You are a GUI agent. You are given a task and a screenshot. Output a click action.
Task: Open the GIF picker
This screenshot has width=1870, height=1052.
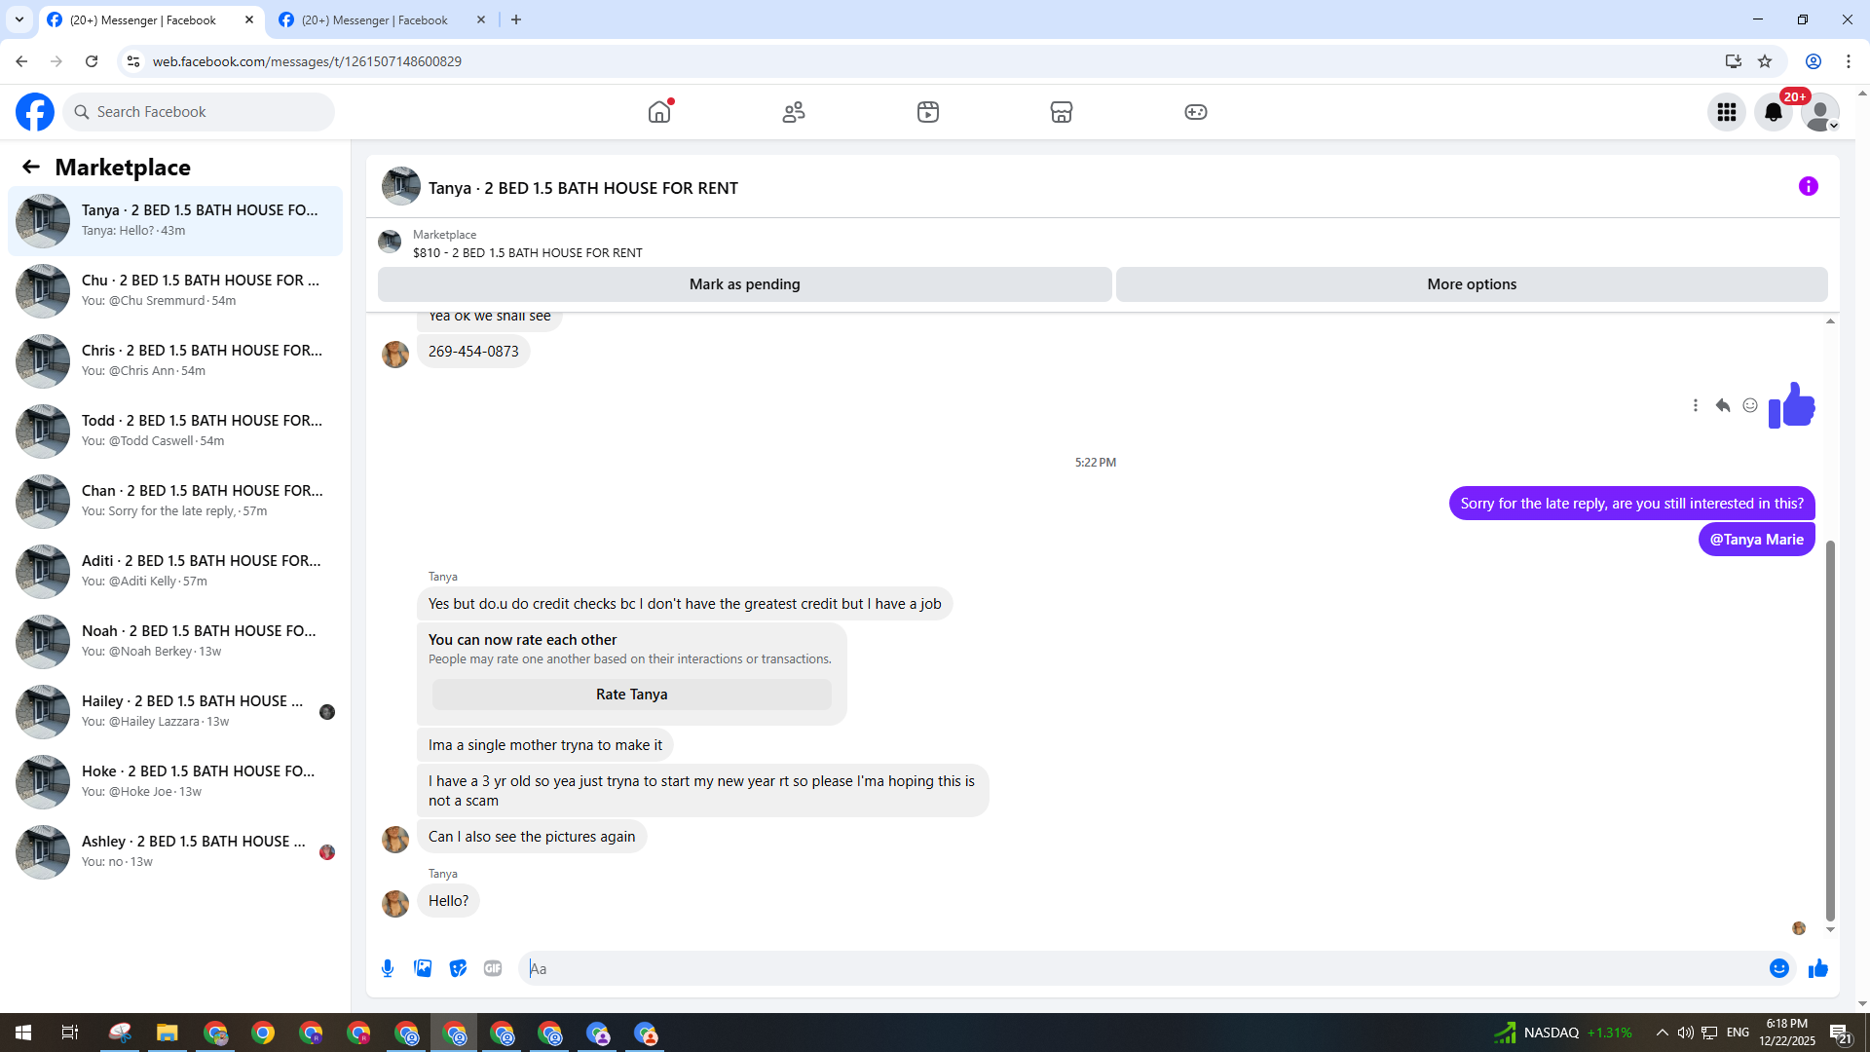pyautogui.click(x=493, y=968)
